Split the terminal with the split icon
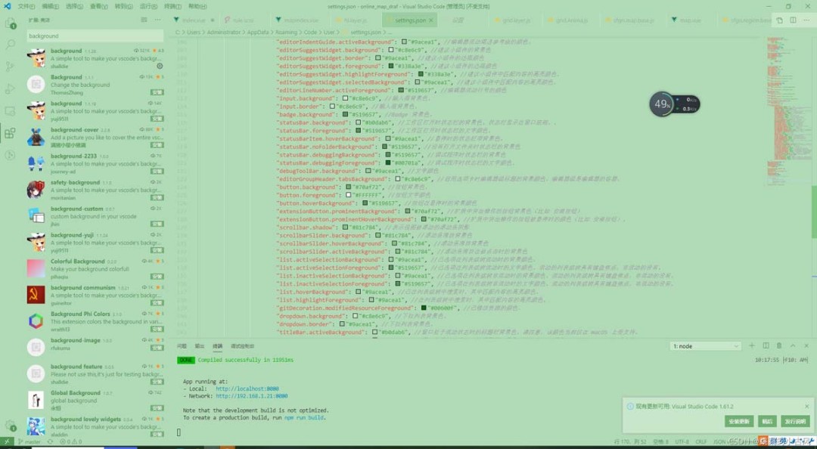 pos(766,345)
